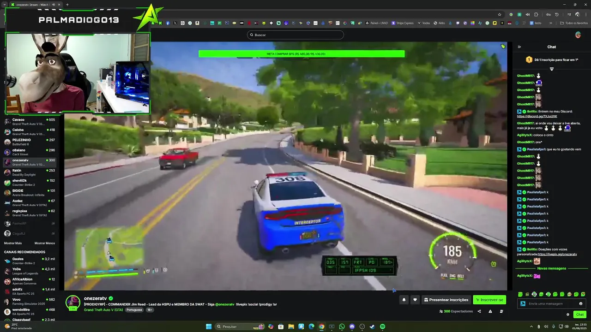Viewport: 591px width, 332px height.
Task: Open Steam from the taskbar
Action: [x=372, y=326]
